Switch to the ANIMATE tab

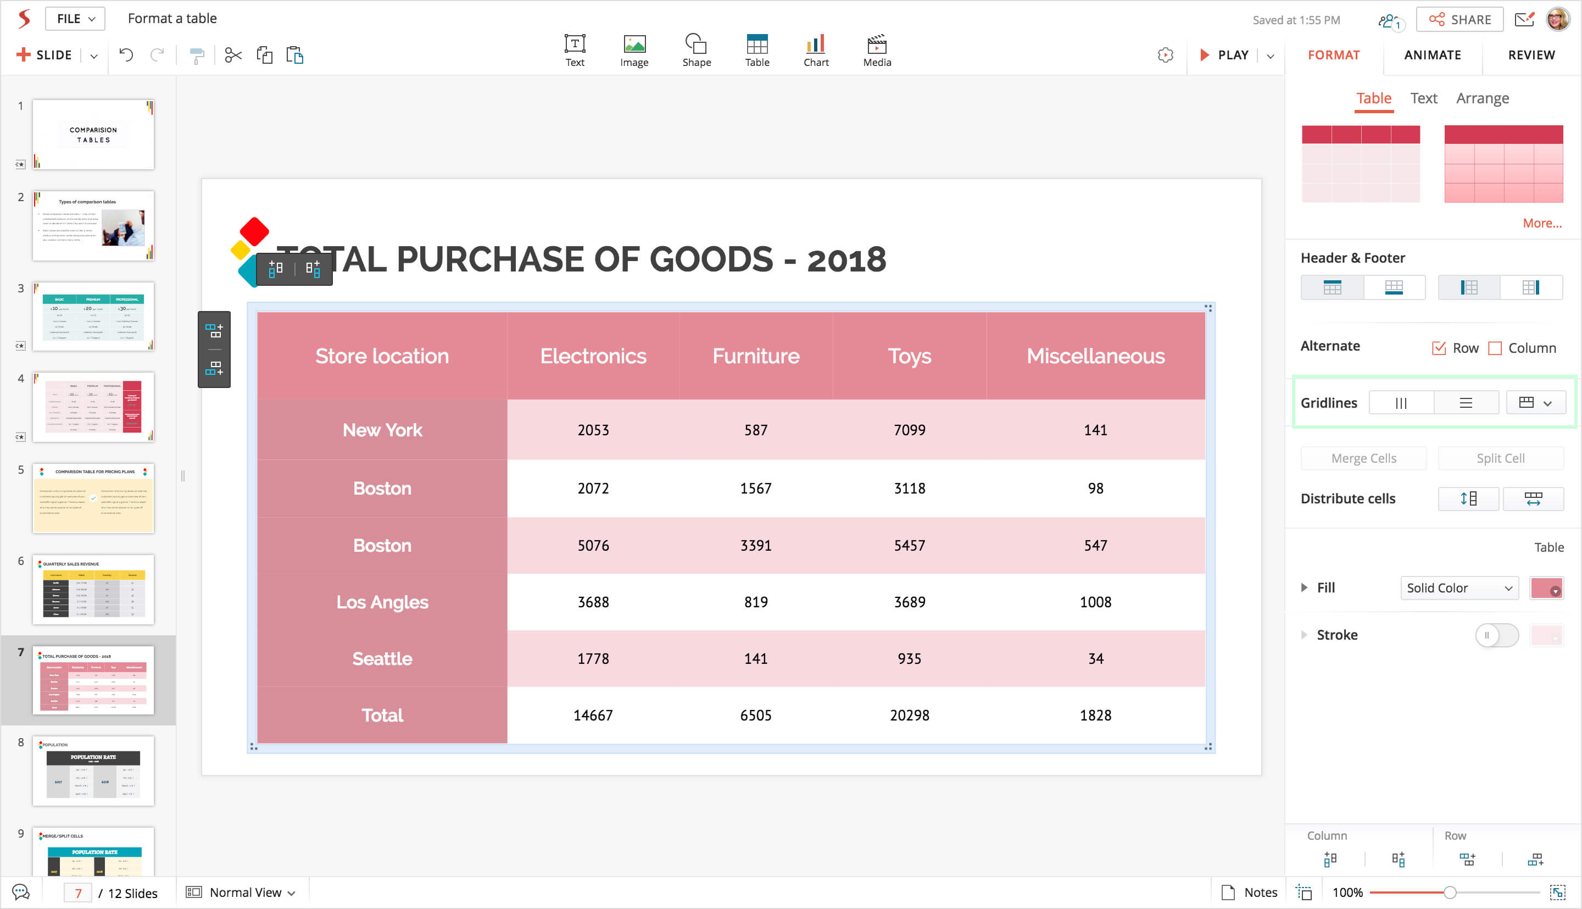[1432, 55]
